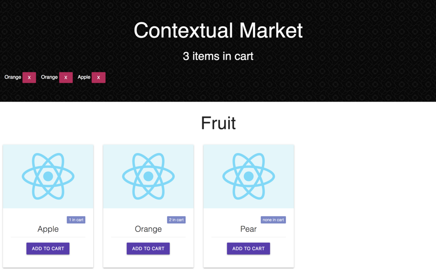
Task: Click the '1 in cart' badge
Action: coord(76,220)
